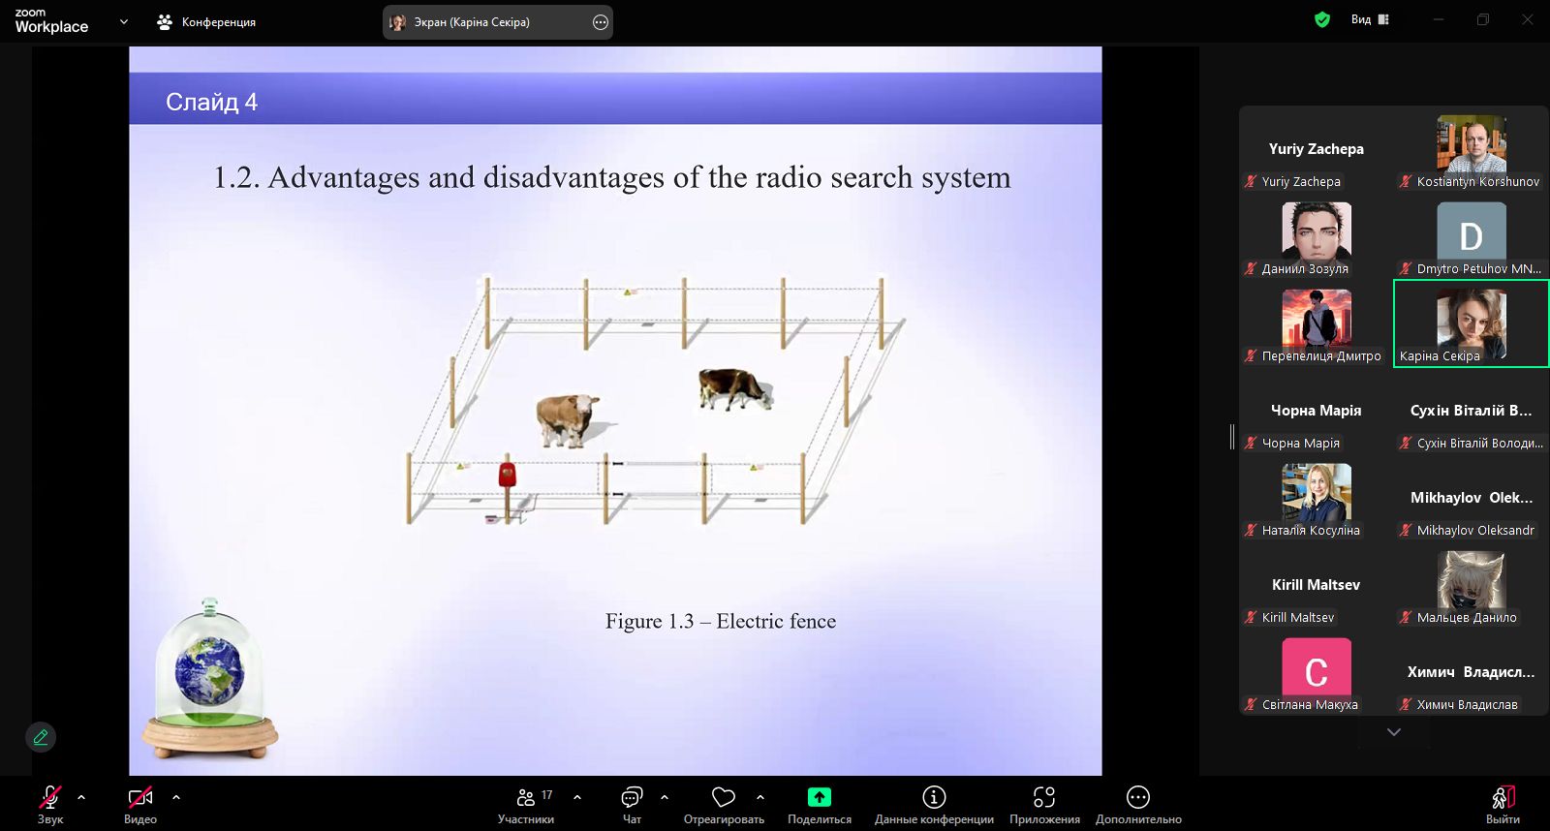Expand the arrow next to Участники

(577, 797)
